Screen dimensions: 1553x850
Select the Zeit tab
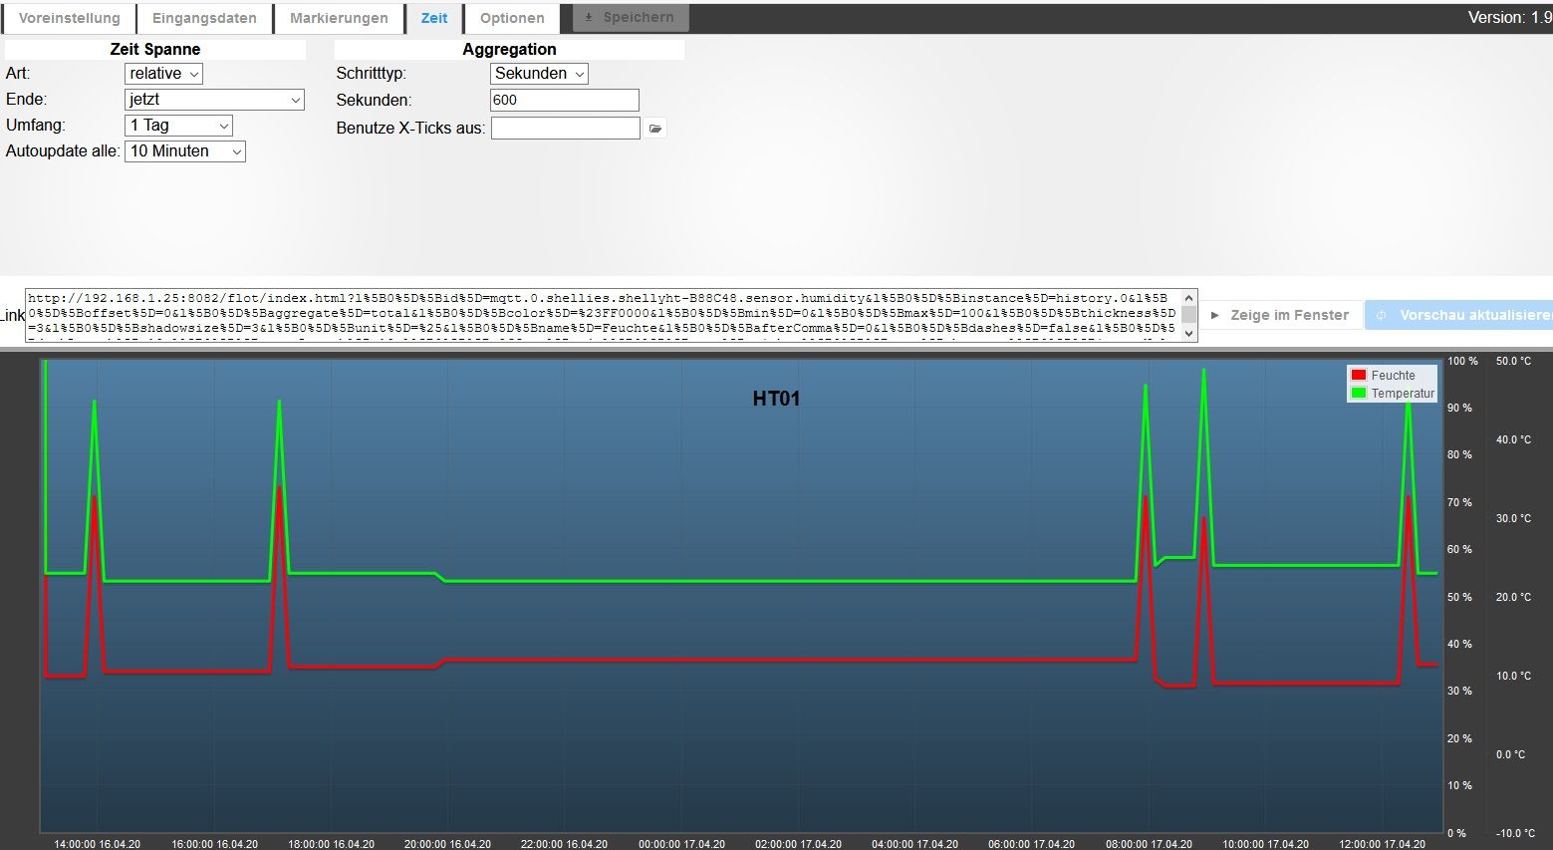coord(434,18)
